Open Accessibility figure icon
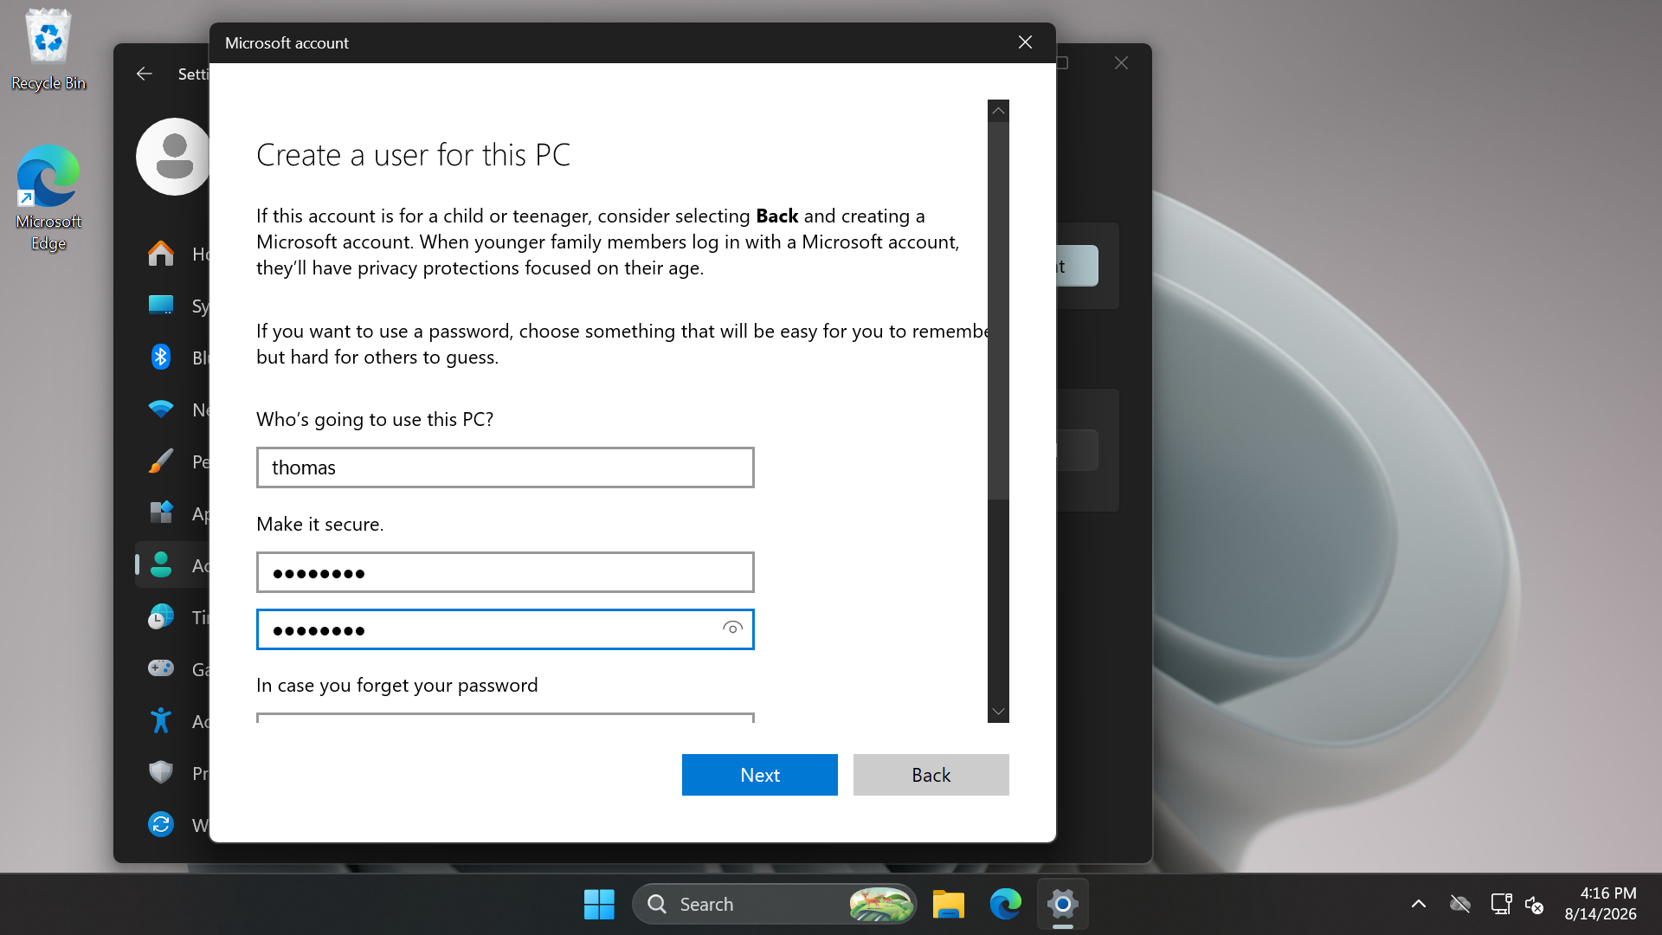Viewport: 1662px width, 935px height. (161, 720)
